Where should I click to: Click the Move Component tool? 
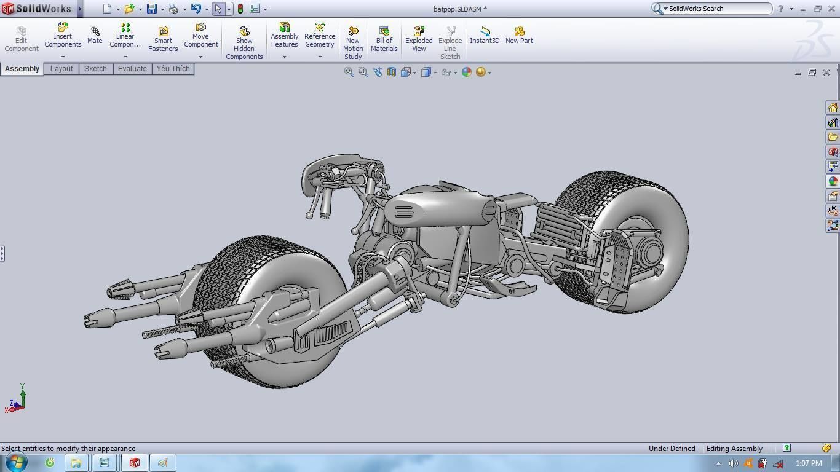pyautogui.click(x=200, y=36)
